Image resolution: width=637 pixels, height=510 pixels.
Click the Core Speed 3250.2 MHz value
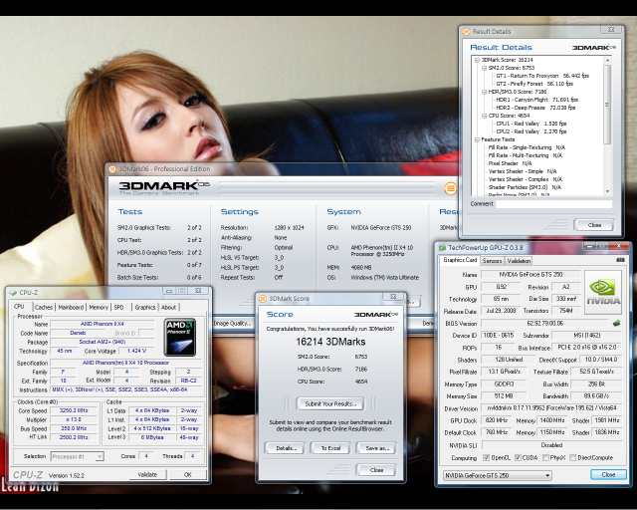pos(73,410)
